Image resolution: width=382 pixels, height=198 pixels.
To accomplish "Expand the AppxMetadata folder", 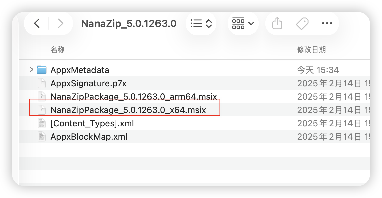I will 30,70.
